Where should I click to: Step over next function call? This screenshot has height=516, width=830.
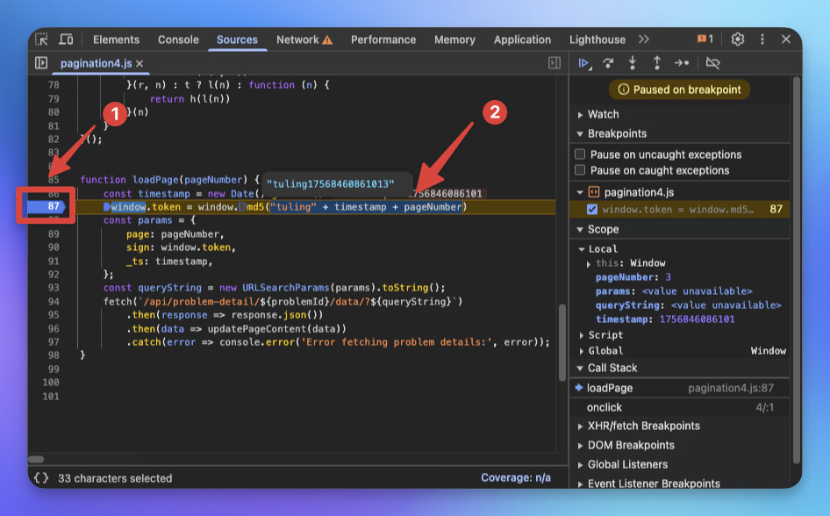click(608, 63)
